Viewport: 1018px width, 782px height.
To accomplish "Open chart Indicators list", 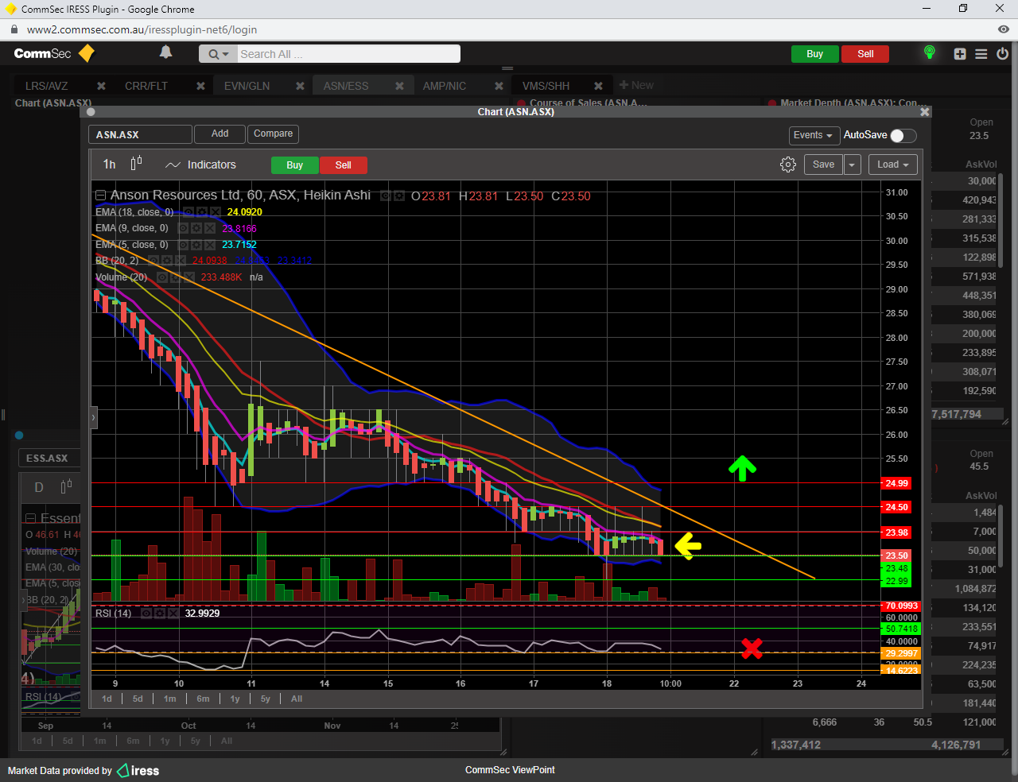I will pos(200,165).
